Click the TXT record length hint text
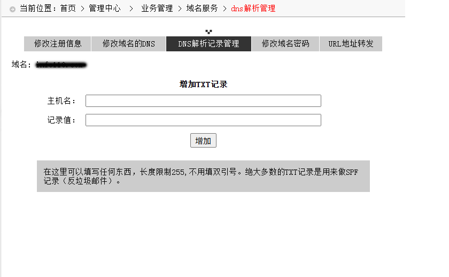 pyautogui.click(x=201, y=176)
